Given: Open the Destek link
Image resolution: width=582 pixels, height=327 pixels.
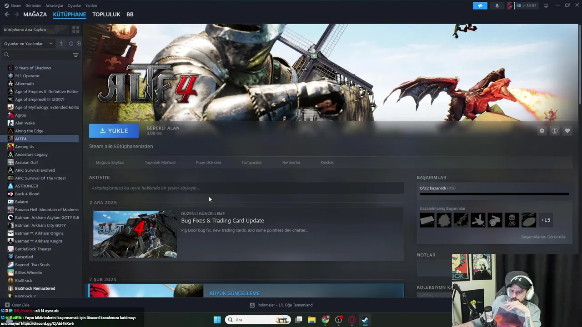Looking at the screenshot, I should 327,162.
